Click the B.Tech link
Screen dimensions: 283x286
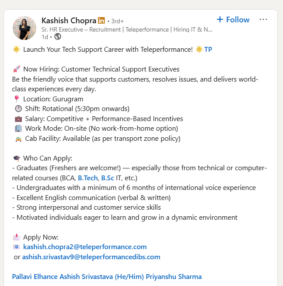(88, 178)
